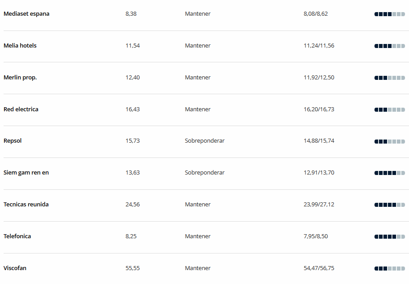This screenshot has height=284, width=409.
Task: Click the Merlin prop. company name
Action: [20, 78]
